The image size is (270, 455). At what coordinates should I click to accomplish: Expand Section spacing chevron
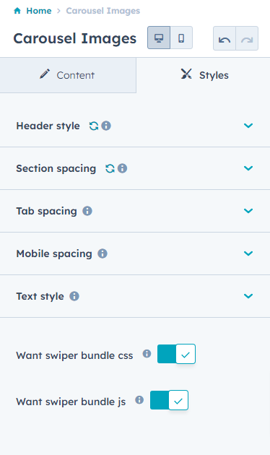point(248,168)
